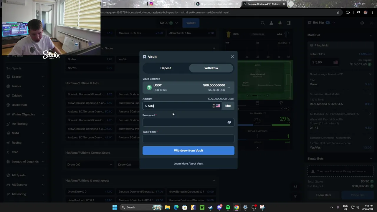Screen dimensions: 377x212
Task: Click the All Racing sidebar icon
Action: (8, 194)
